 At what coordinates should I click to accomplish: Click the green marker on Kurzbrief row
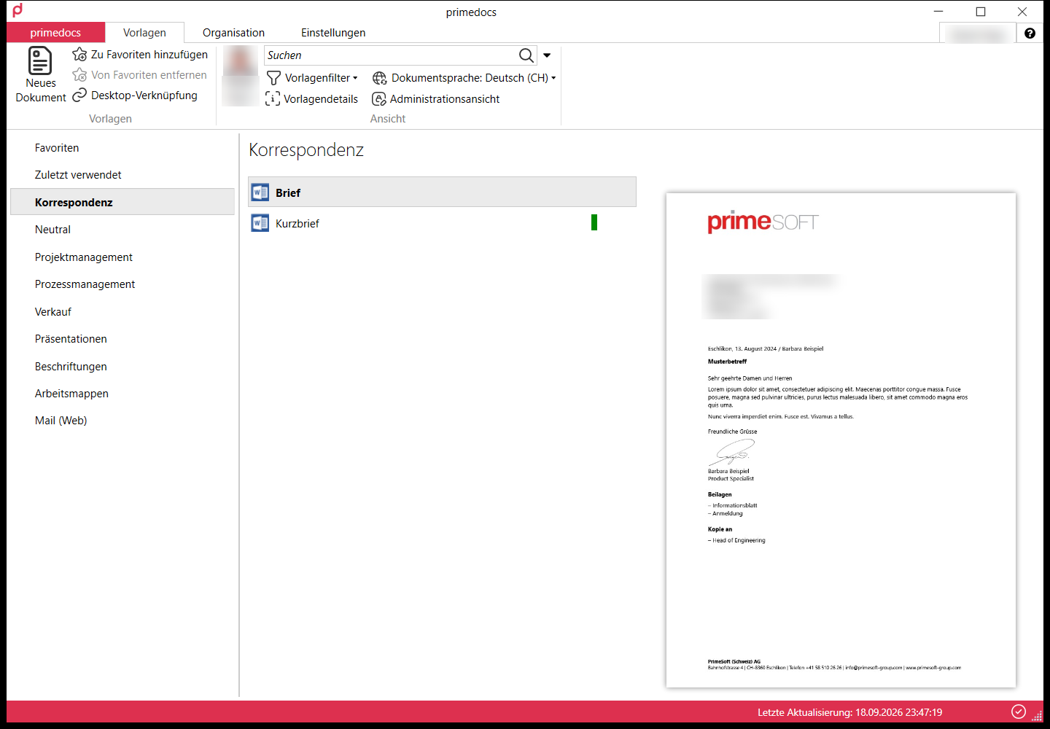594,222
